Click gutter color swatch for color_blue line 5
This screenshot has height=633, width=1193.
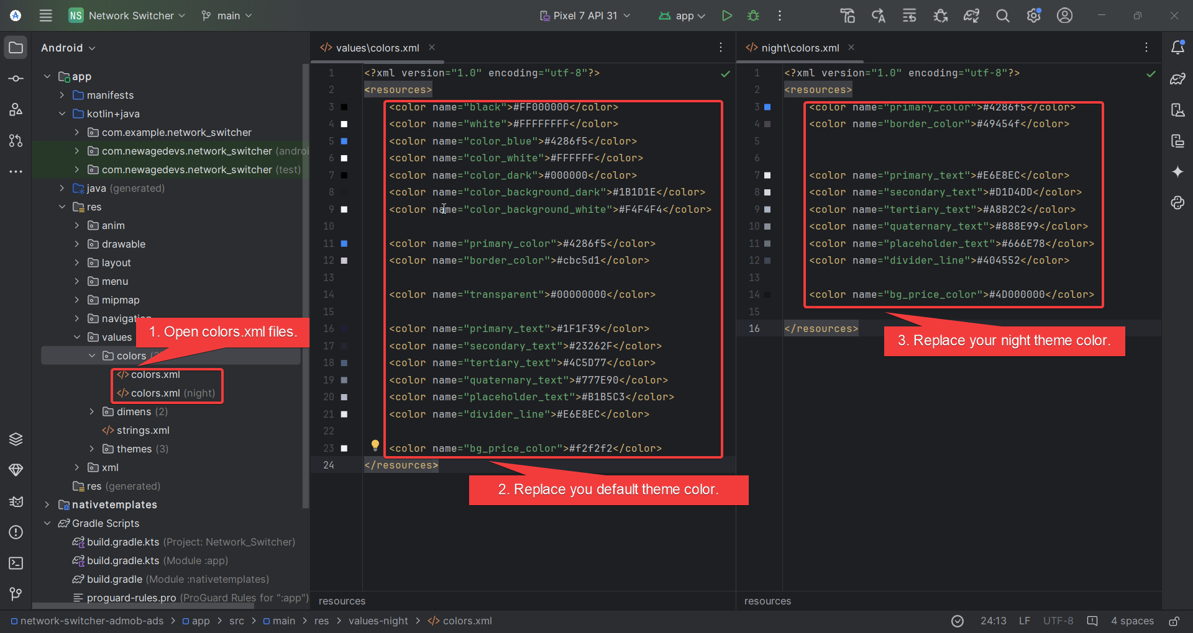(344, 141)
